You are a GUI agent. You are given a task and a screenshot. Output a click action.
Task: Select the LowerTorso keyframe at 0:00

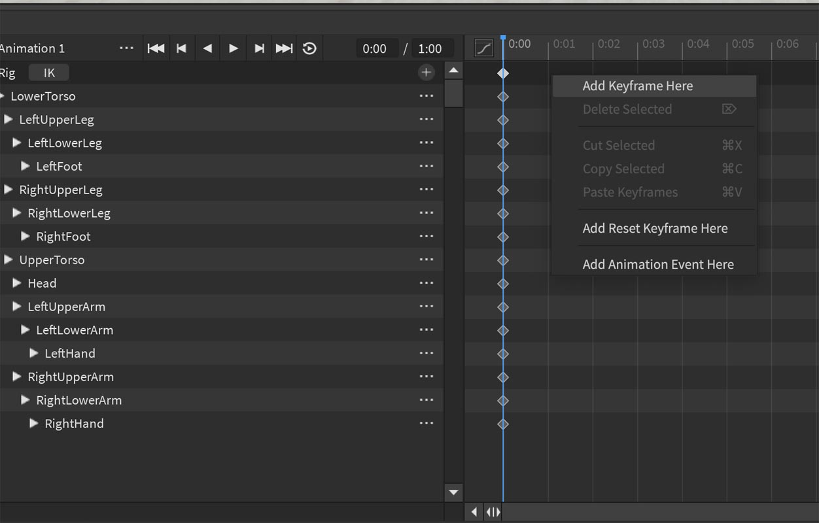coord(502,97)
